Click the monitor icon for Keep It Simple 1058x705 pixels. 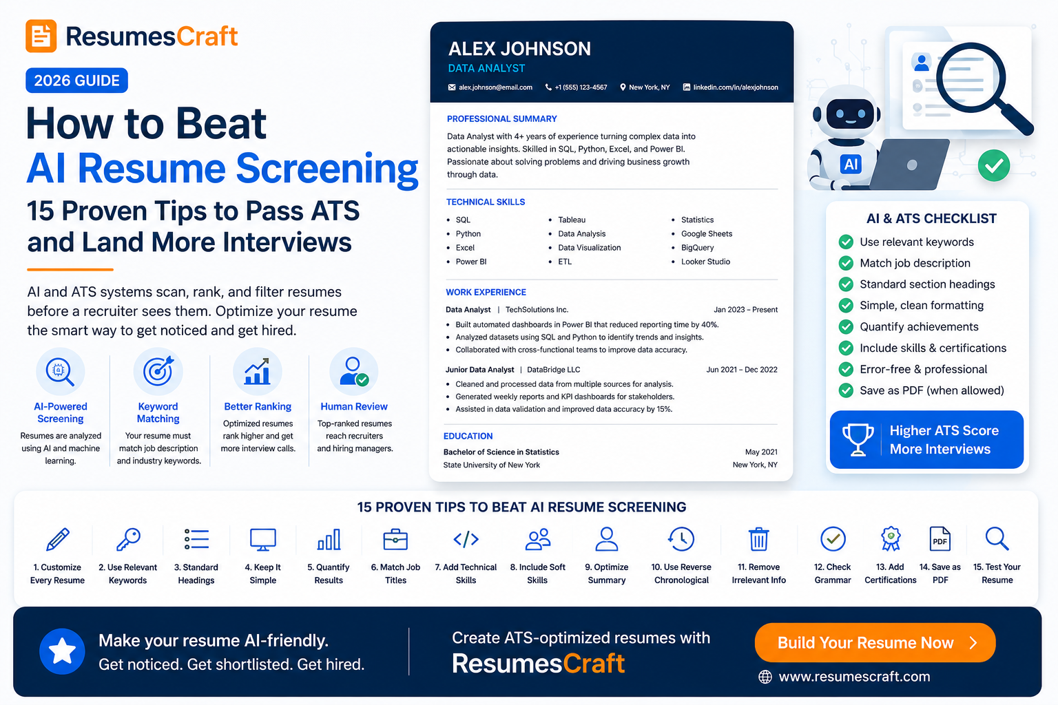click(263, 540)
